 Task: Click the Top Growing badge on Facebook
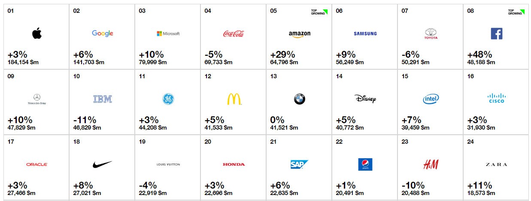tap(516, 12)
